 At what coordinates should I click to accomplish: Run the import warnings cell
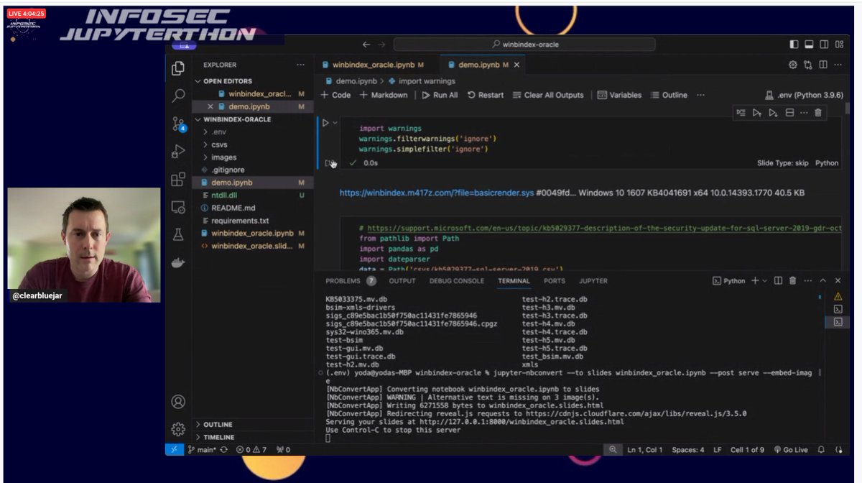pyautogui.click(x=325, y=123)
